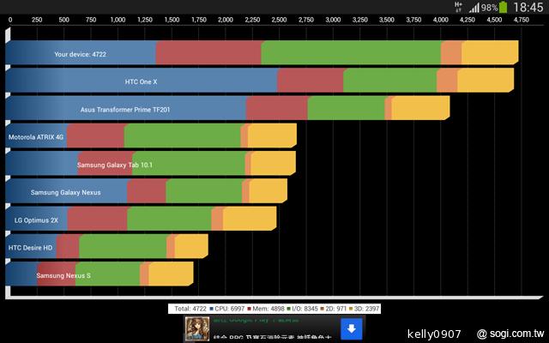
Task: Tap the battery icon in status bar
Action: [503, 7]
